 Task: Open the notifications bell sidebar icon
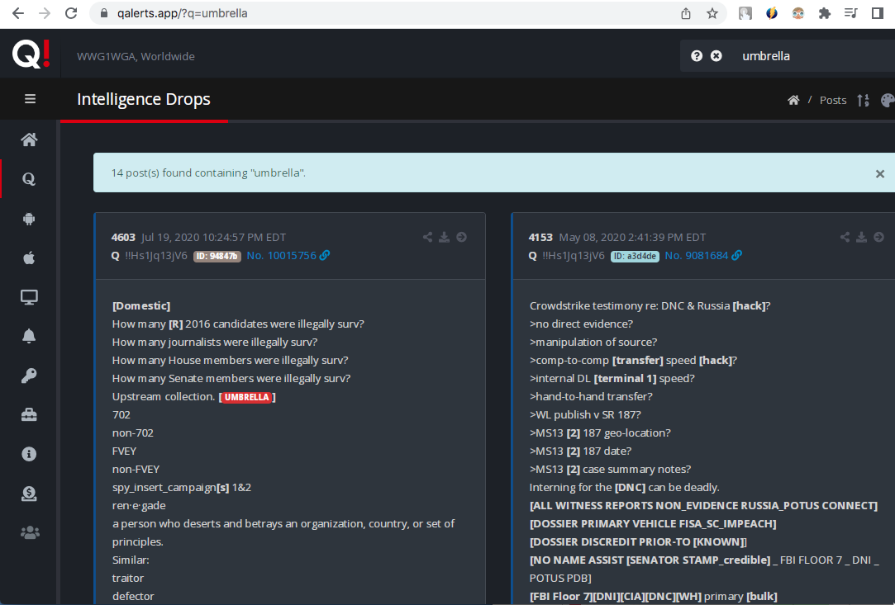pos(29,336)
